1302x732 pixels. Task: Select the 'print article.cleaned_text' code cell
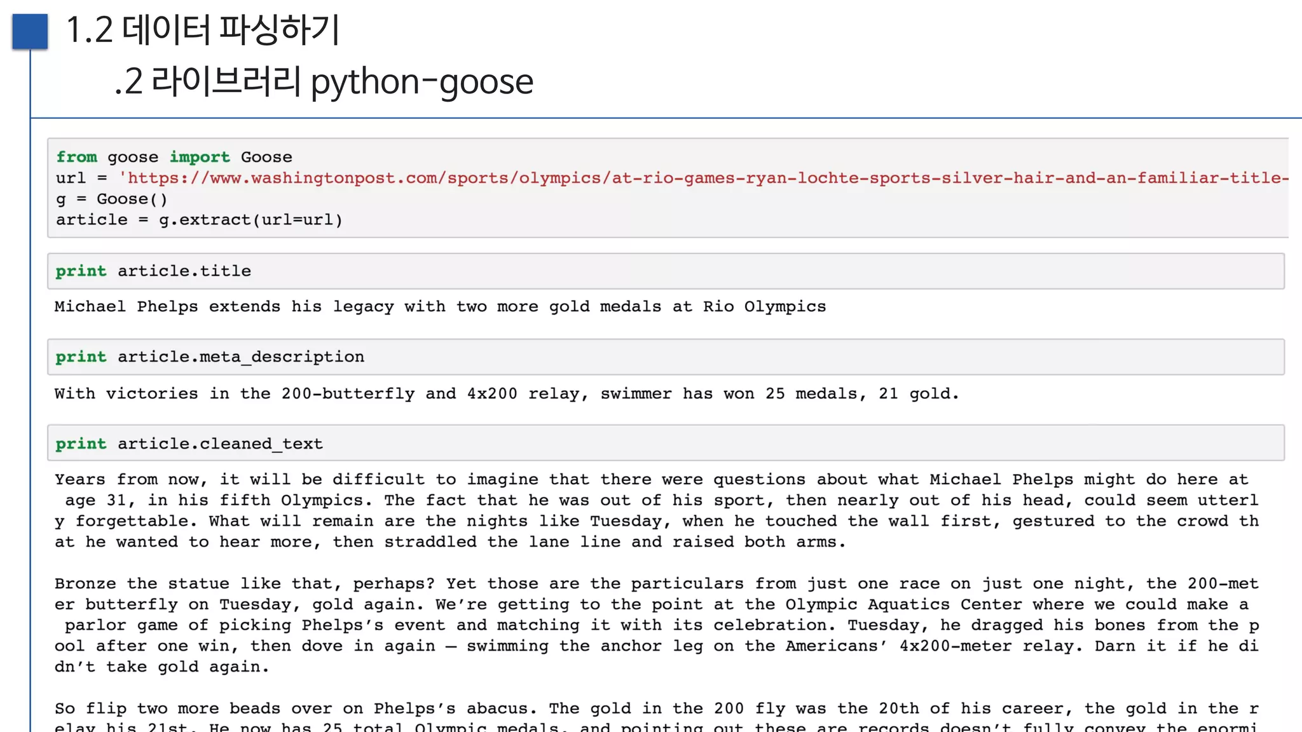(665, 444)
